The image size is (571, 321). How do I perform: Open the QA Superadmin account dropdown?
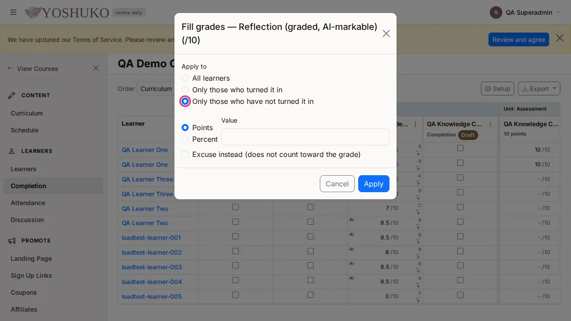[525, 12]
